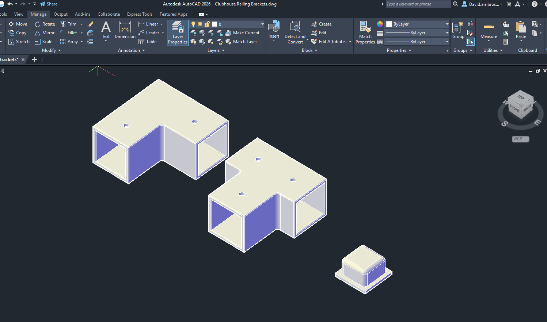Open the ByLayer lineweight dropdown
Screen dimensions: 547x322
pyautogui.click(x=417, y=33)
